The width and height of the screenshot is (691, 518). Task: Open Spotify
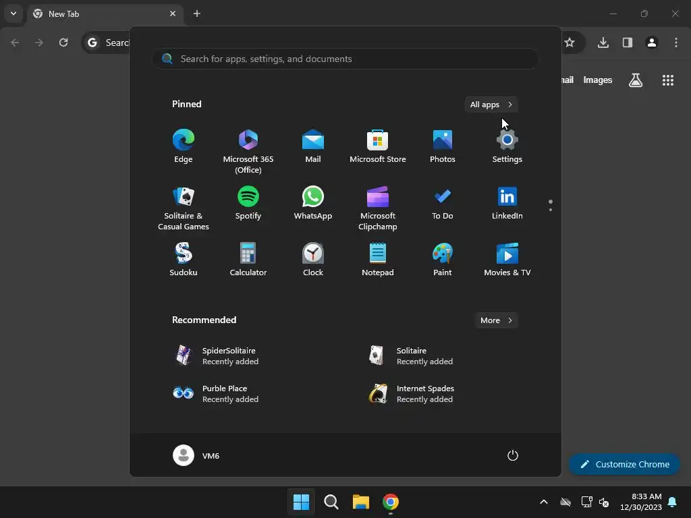(248, 204)
